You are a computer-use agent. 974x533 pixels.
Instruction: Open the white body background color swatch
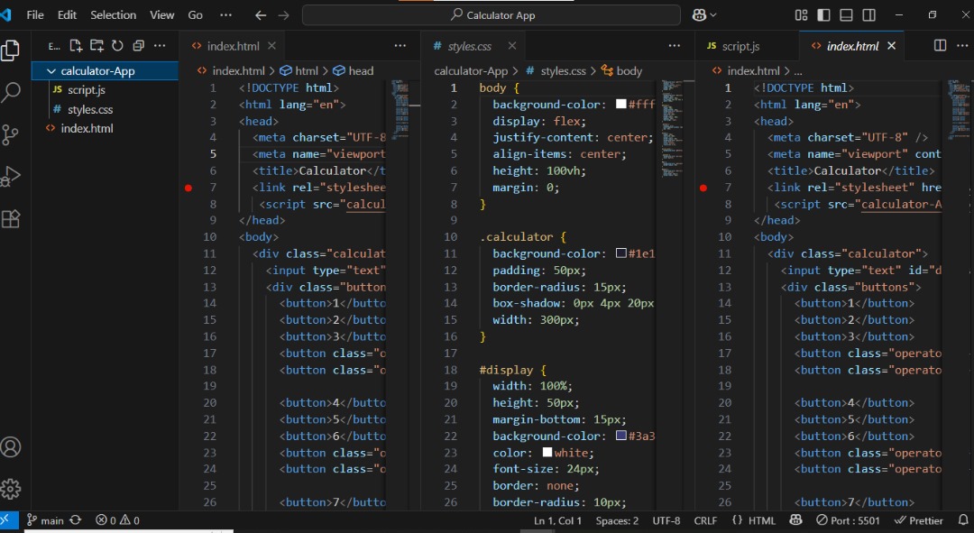click(x=620, y=104)
